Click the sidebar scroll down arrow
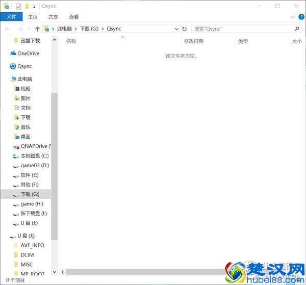The width and height of the screenshot is (306, 285). [x=55, y=272]
